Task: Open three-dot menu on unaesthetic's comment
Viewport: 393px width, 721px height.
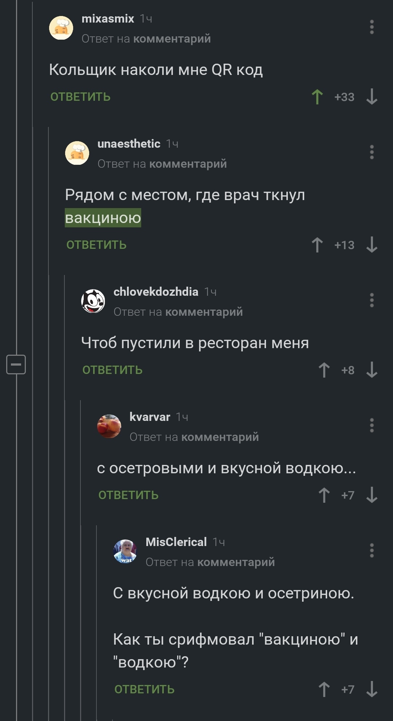Action: tap(372, 152)
